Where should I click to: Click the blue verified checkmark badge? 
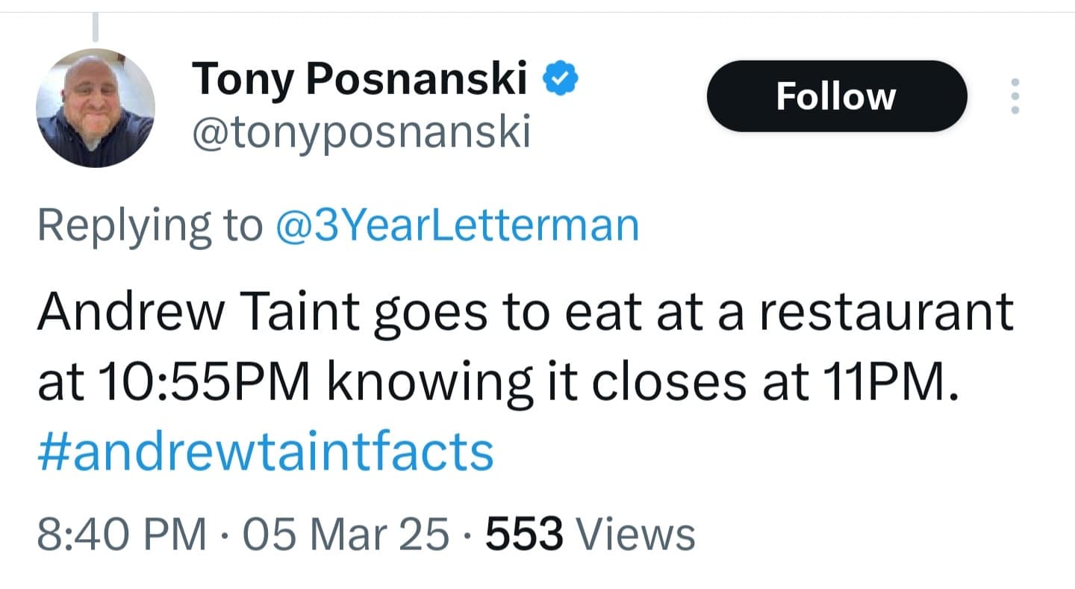(558, 77)
